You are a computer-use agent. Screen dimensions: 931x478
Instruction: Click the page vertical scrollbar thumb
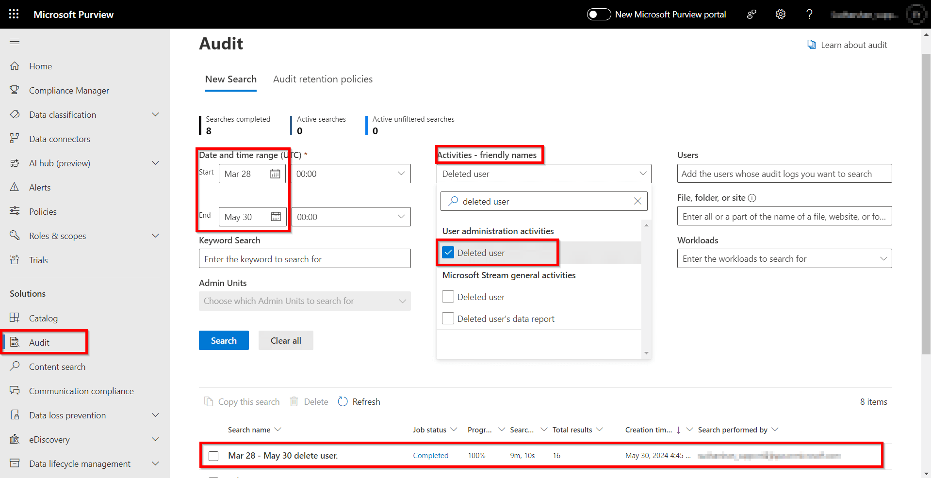tap(926, 204)
